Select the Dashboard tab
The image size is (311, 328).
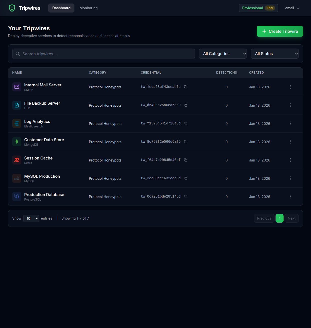click(61, 8)
